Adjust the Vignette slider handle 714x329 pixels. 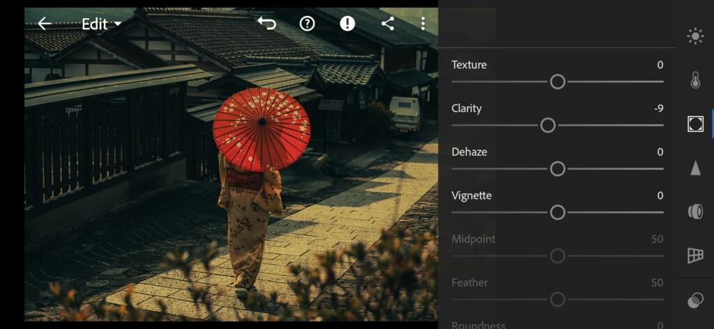coord(557,213)
